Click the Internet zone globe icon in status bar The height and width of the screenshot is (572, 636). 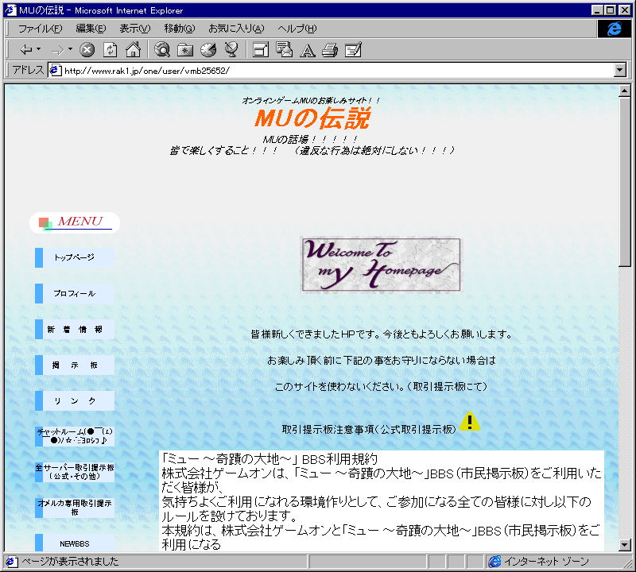click(494, 562)
